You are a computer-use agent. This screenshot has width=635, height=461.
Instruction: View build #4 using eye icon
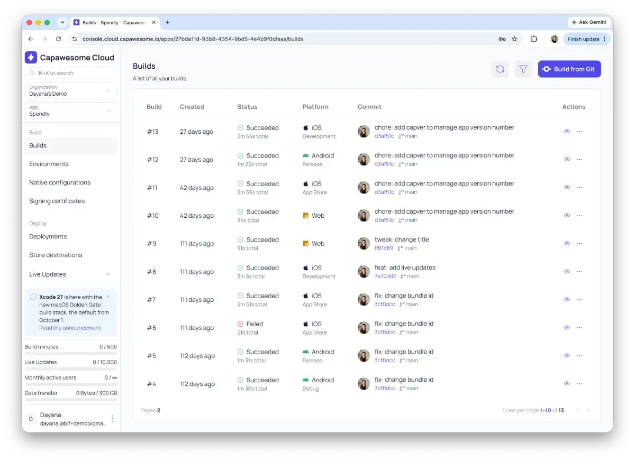tap(567, 383)
